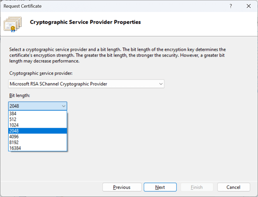Select 512 bit length option
Screen dimensions: 258x197
tap(38, 119)
